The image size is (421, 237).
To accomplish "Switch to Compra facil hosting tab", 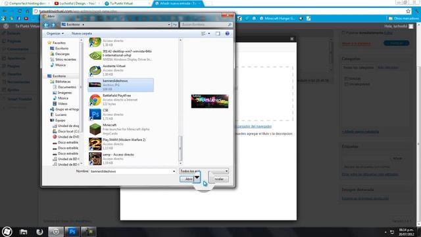I will [x=26, y=3].
